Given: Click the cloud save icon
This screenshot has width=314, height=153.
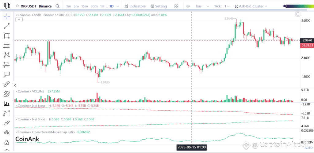Looking at the screenshot, I should [x=188, y=6].
